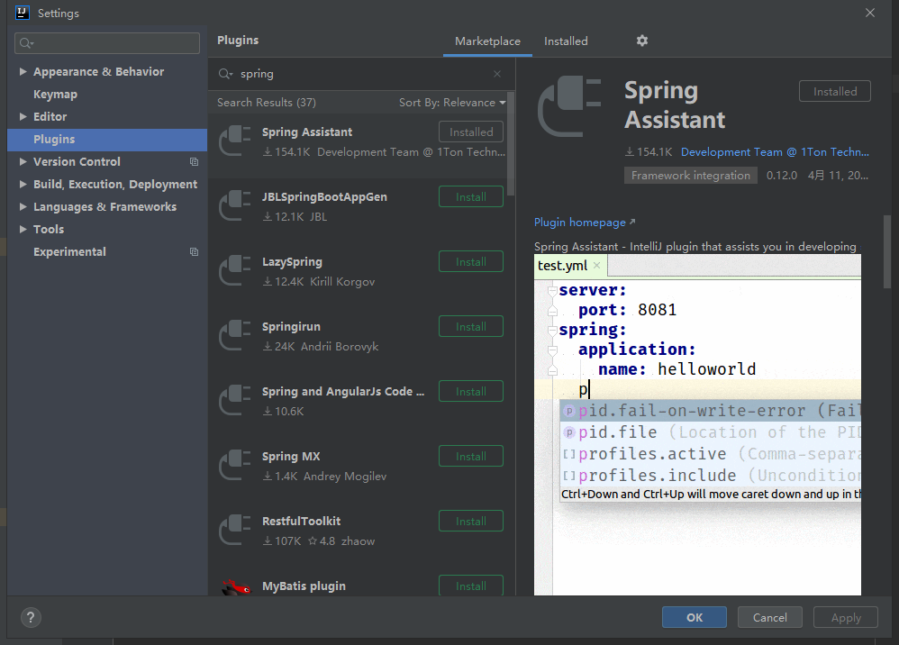Screen dimensions: 899x645
Task: Click the gear icon beside Version Control
Action: click(x=194, y=161)
